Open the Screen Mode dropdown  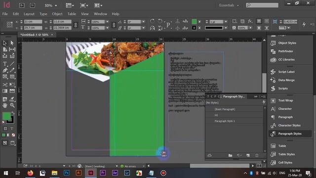click(x=84, y=5)
